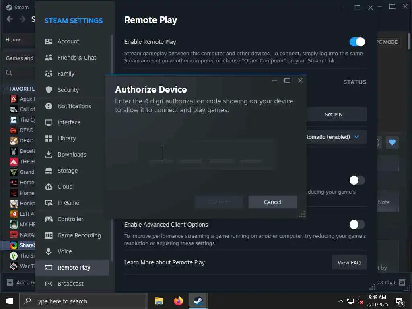Click the Storage drive icon
The width and height of the screenshot is (412, 309).
tap(49, 171)
